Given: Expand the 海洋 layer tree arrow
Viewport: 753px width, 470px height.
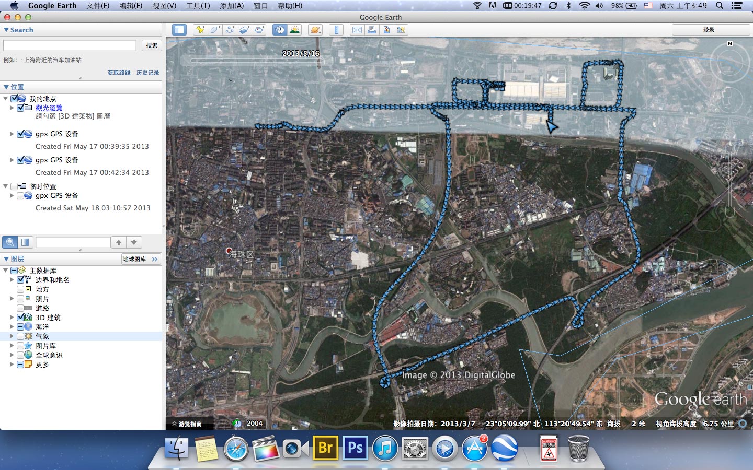Looking at the screenshot, I should pos(12,327).
